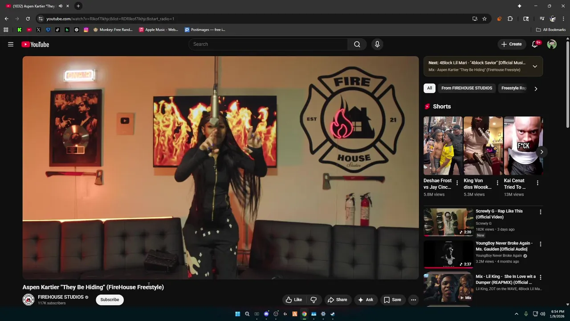Open options for Deshae Frost short
The width and height of the screenshot is (570, 321).
coord(457,183)
